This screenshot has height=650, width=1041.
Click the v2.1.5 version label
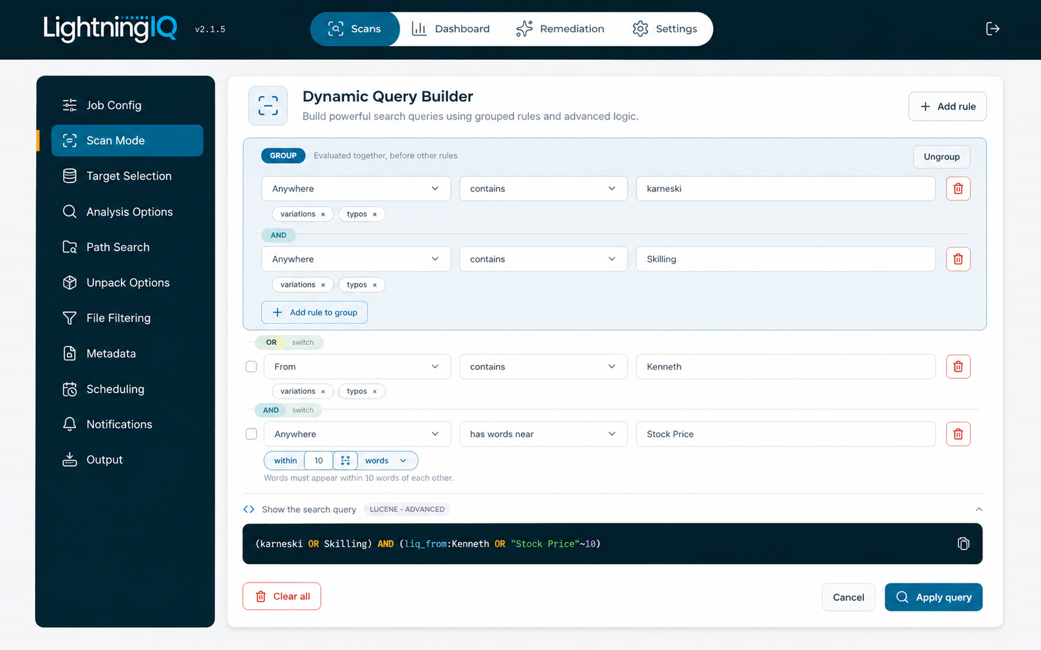click(210, 29)
